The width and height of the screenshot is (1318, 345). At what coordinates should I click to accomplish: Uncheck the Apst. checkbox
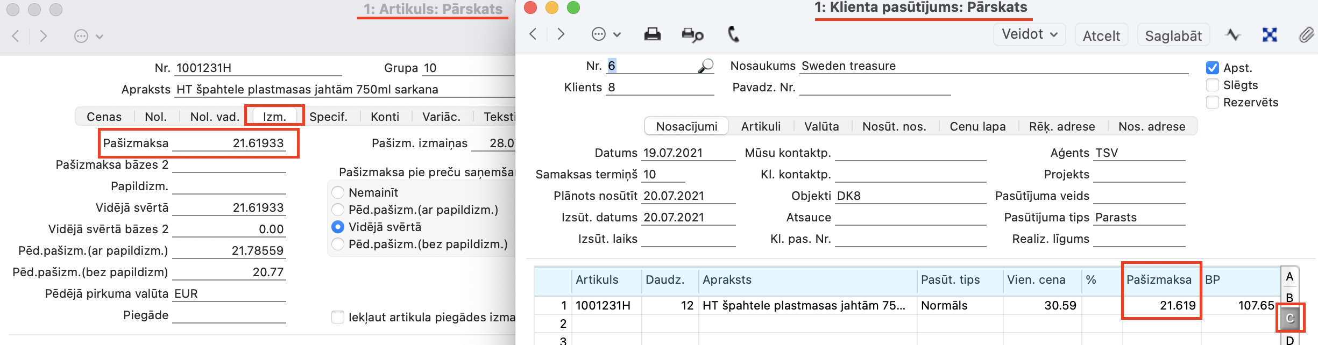click(1213, 68)
